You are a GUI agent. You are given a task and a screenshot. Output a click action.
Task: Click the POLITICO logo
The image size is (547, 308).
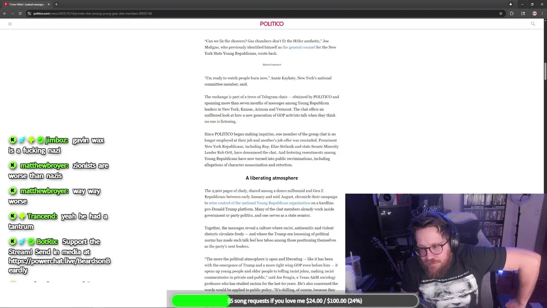272,24
